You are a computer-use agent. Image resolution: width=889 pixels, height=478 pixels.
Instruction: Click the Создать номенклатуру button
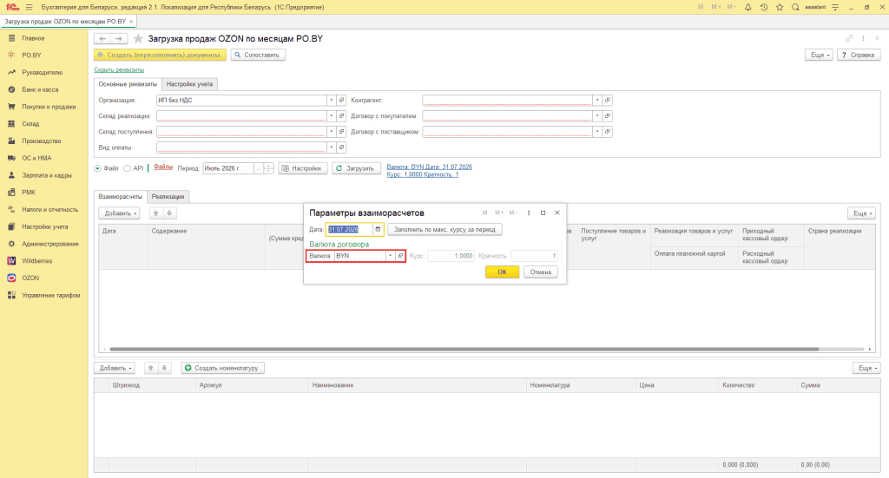click(x=222, y=368)
